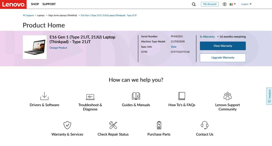Open the country flag dropdown
The image size is (272, 146).
pos(233,4)
